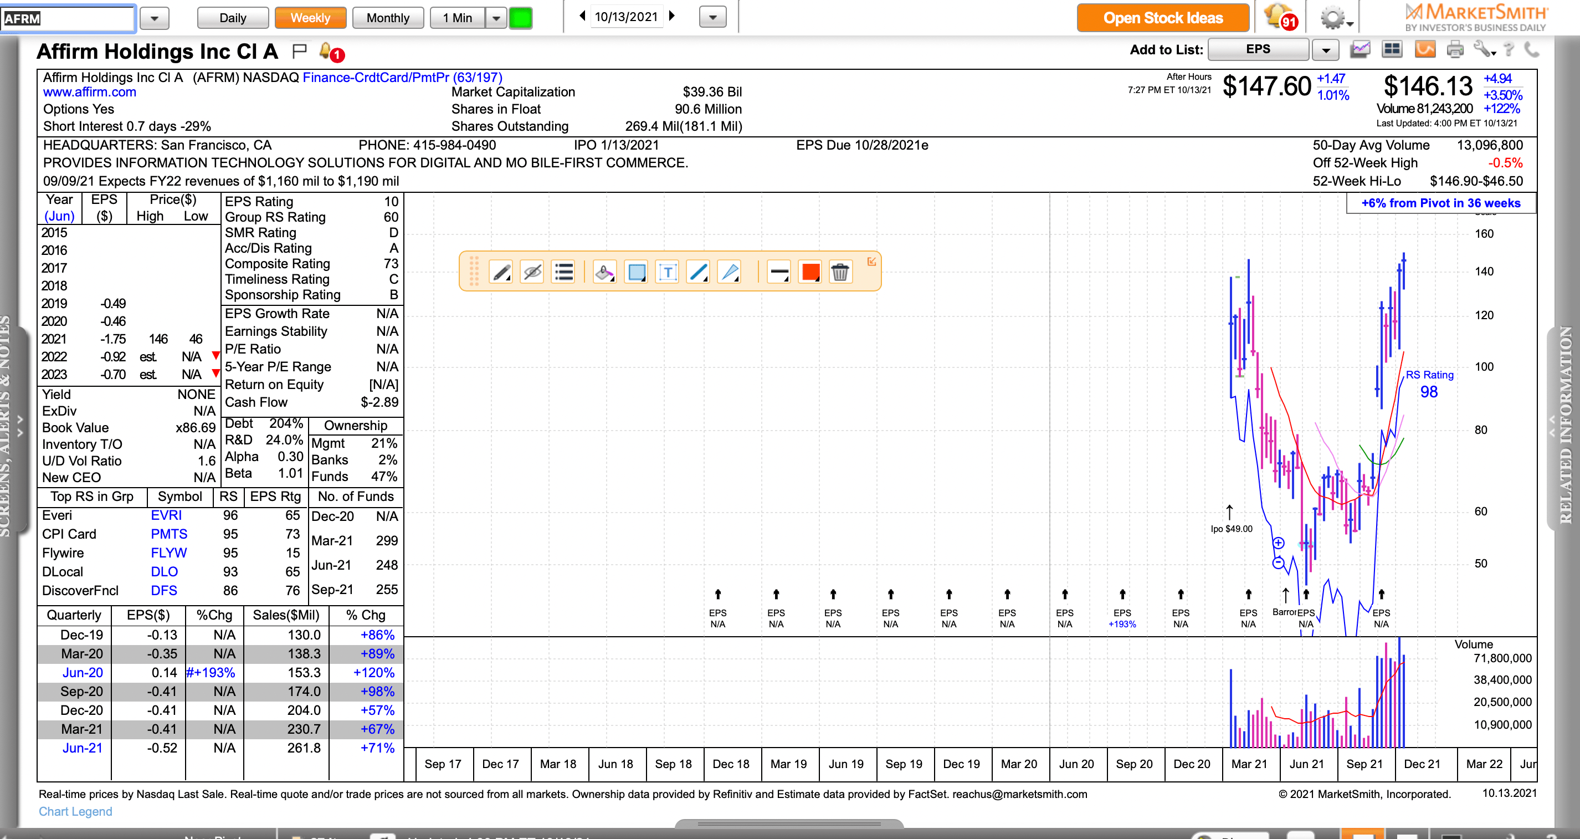1580x839 pixels.
Task: Select the text box tool
Action: (668, 272)
